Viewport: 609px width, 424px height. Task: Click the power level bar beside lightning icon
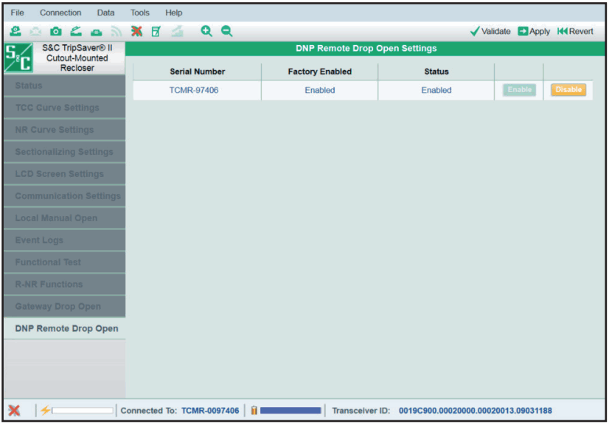click(x=83, y=411)
